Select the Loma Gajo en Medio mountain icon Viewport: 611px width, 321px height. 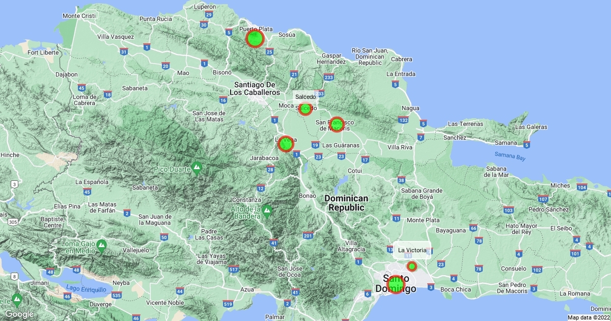click(101, 246)
